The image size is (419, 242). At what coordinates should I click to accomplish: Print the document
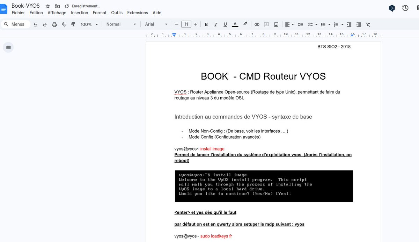(x=54, y=24)
